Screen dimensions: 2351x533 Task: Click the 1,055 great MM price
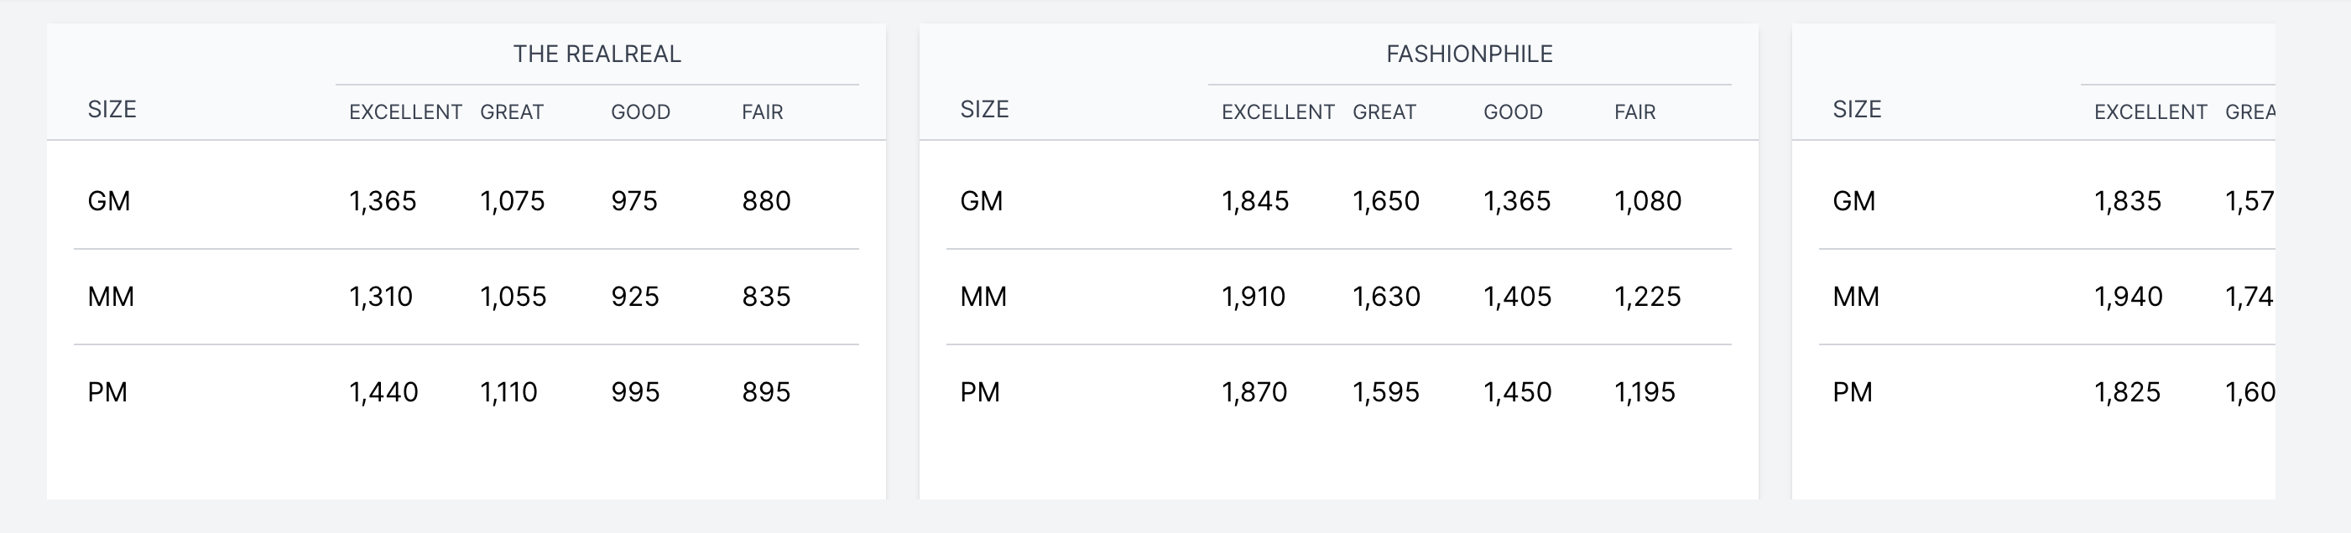[513, 296]
